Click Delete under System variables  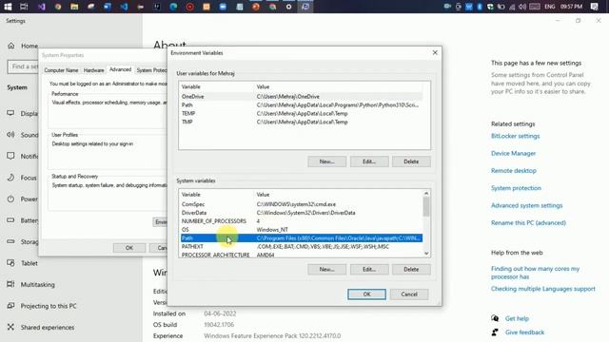pyautogui.click(x=411, y=269)
